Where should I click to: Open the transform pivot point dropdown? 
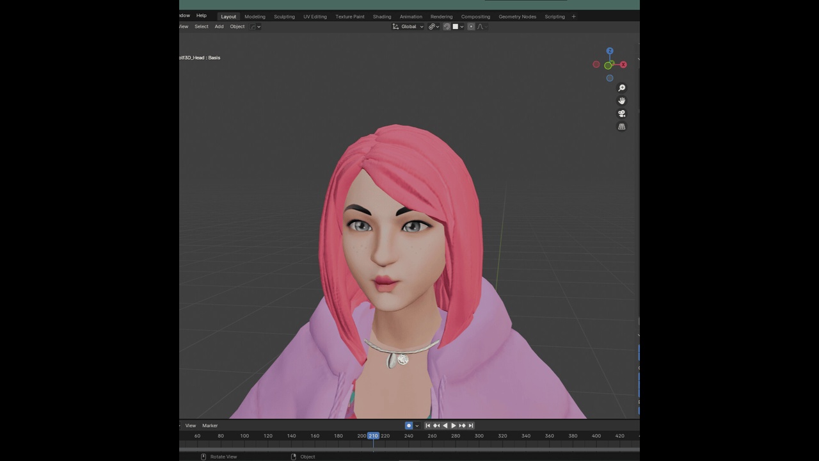click(x=433, y=27)
